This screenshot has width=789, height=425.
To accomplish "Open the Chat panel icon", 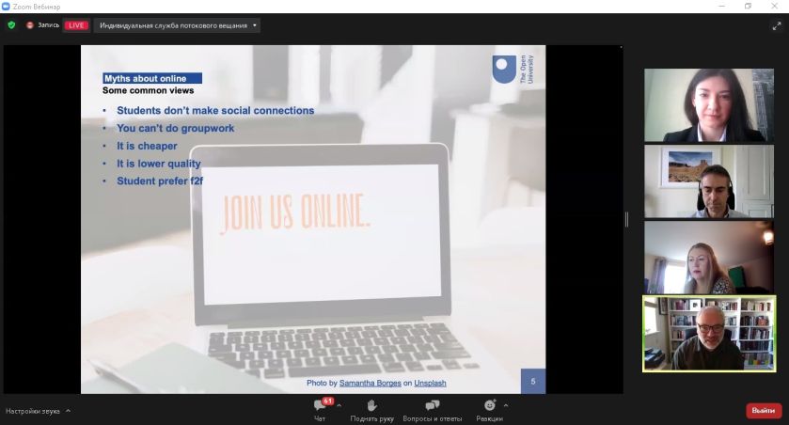I will tap(319, 405).
